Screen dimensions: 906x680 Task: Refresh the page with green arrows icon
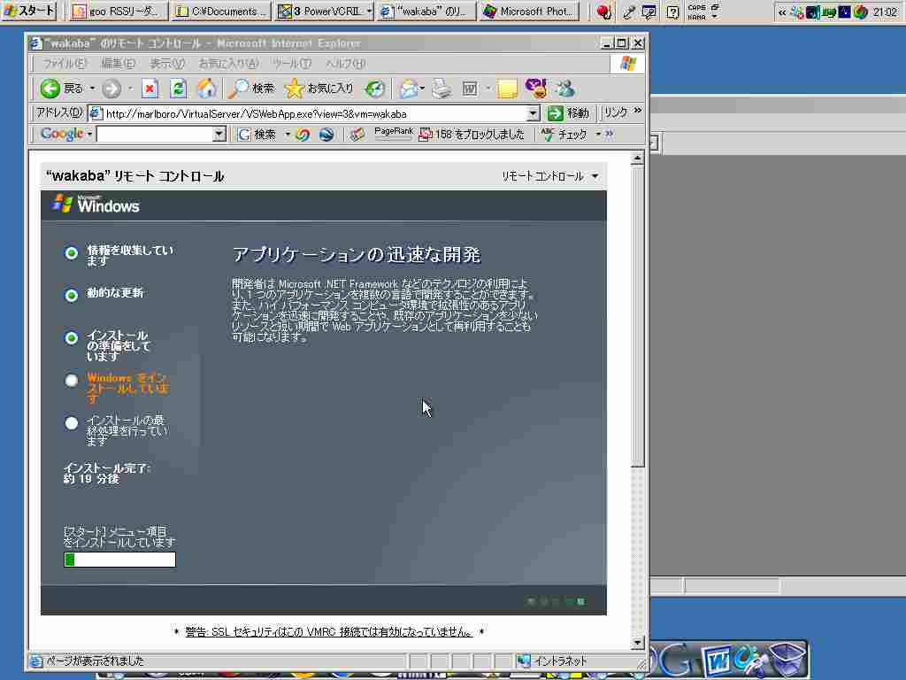[x=178, y=89]
